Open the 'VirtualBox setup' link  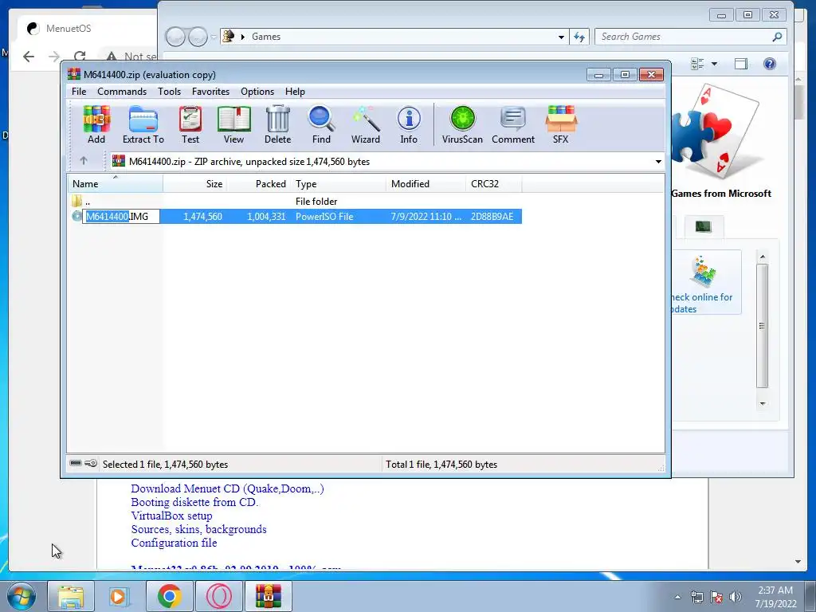click(x=172, y=516)
